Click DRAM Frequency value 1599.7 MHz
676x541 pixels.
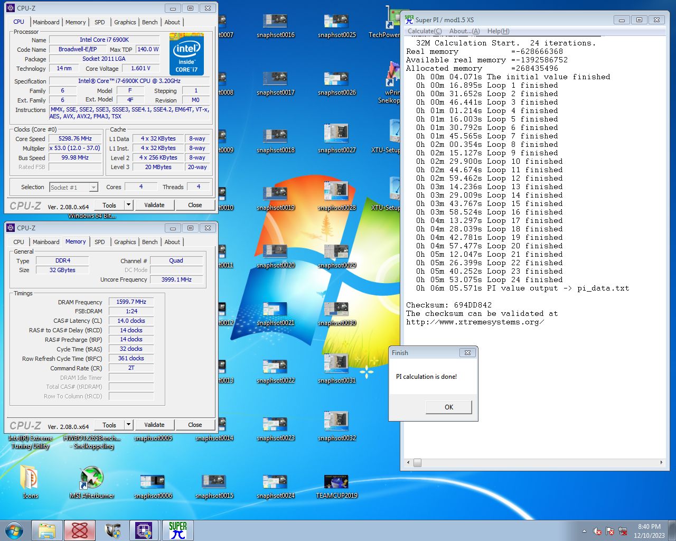[131, 302]
